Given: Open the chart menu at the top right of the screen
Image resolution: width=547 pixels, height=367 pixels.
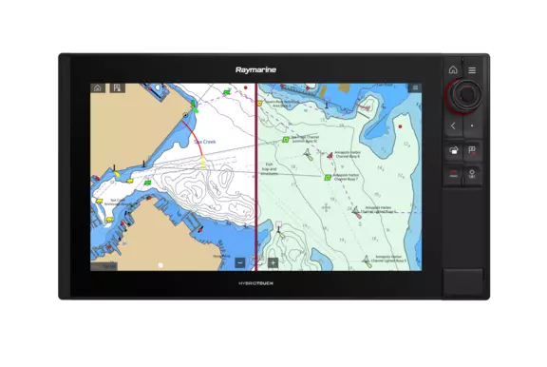Looking at the screenshot, I should pos(415,87).
